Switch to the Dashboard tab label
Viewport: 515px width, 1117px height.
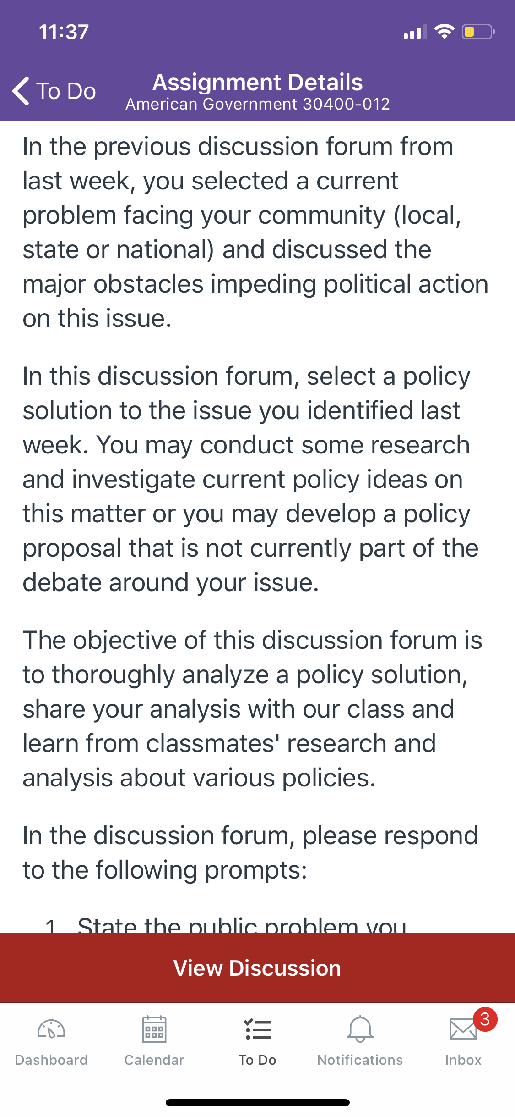tap(51, 1060)
